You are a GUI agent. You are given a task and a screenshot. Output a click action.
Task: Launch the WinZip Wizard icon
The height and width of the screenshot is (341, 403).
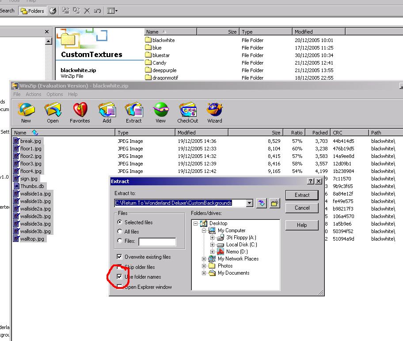point(215,112)
